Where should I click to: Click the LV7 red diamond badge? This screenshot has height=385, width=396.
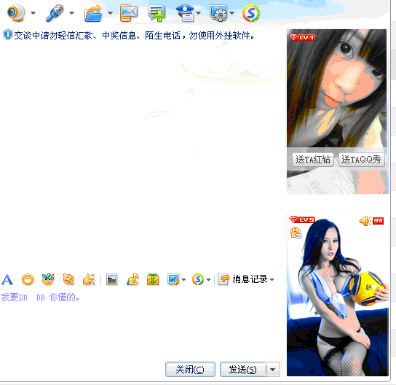click(302, 37)
